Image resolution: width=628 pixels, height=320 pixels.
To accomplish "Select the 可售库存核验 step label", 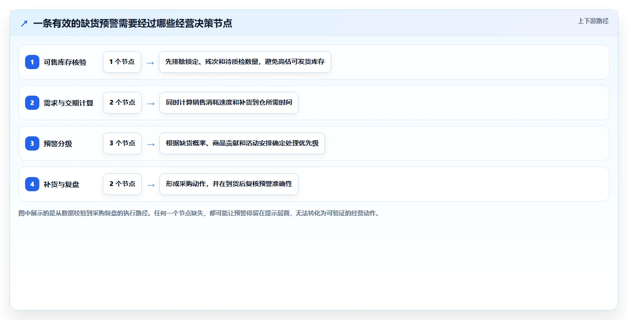I will click(65, 62).
